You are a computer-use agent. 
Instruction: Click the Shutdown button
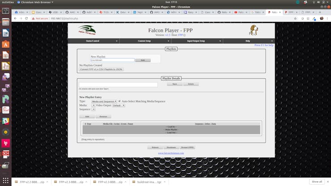[x=171, y=148]
